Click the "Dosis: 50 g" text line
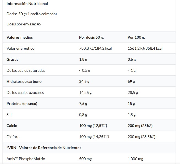Viewport: 180px width, 164px height. [x=32, y=14]
